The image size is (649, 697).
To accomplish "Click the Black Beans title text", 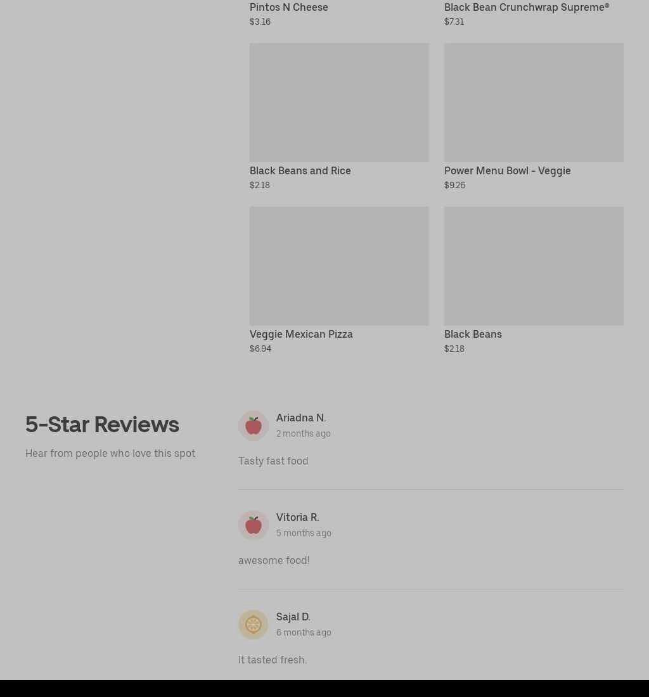I will (x=473, y=335).
